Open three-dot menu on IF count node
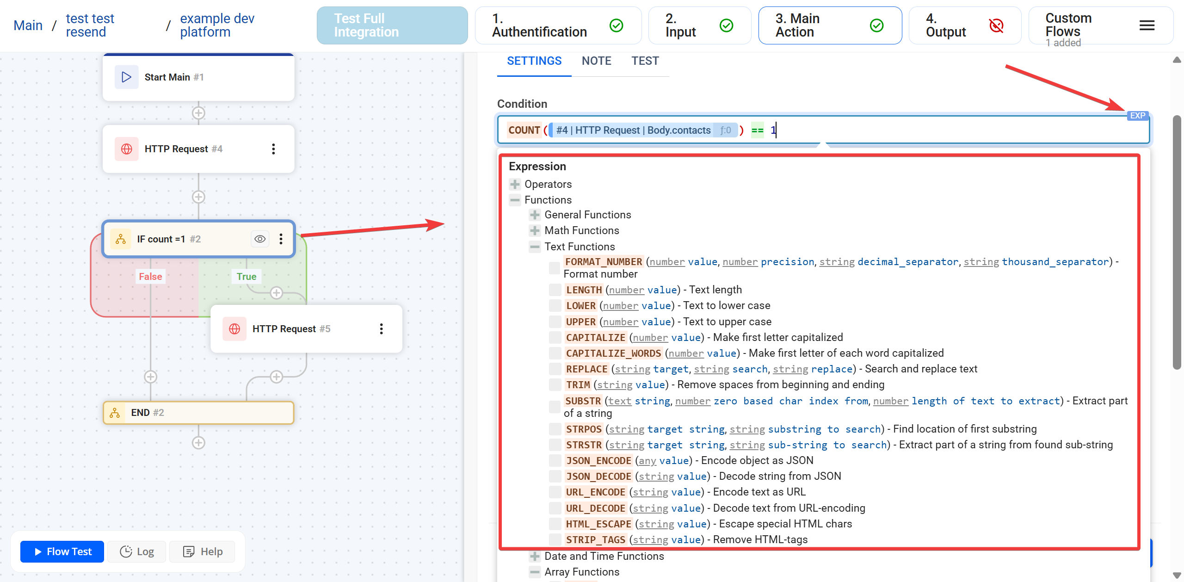1184x582 pixels. [x=281, y=239]
